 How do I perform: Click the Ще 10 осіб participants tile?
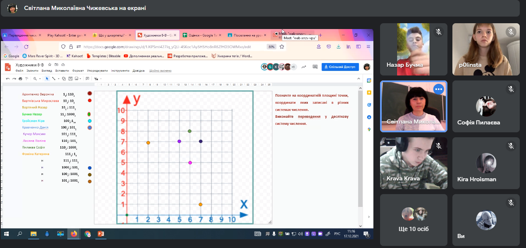click(x=414, y=220)
